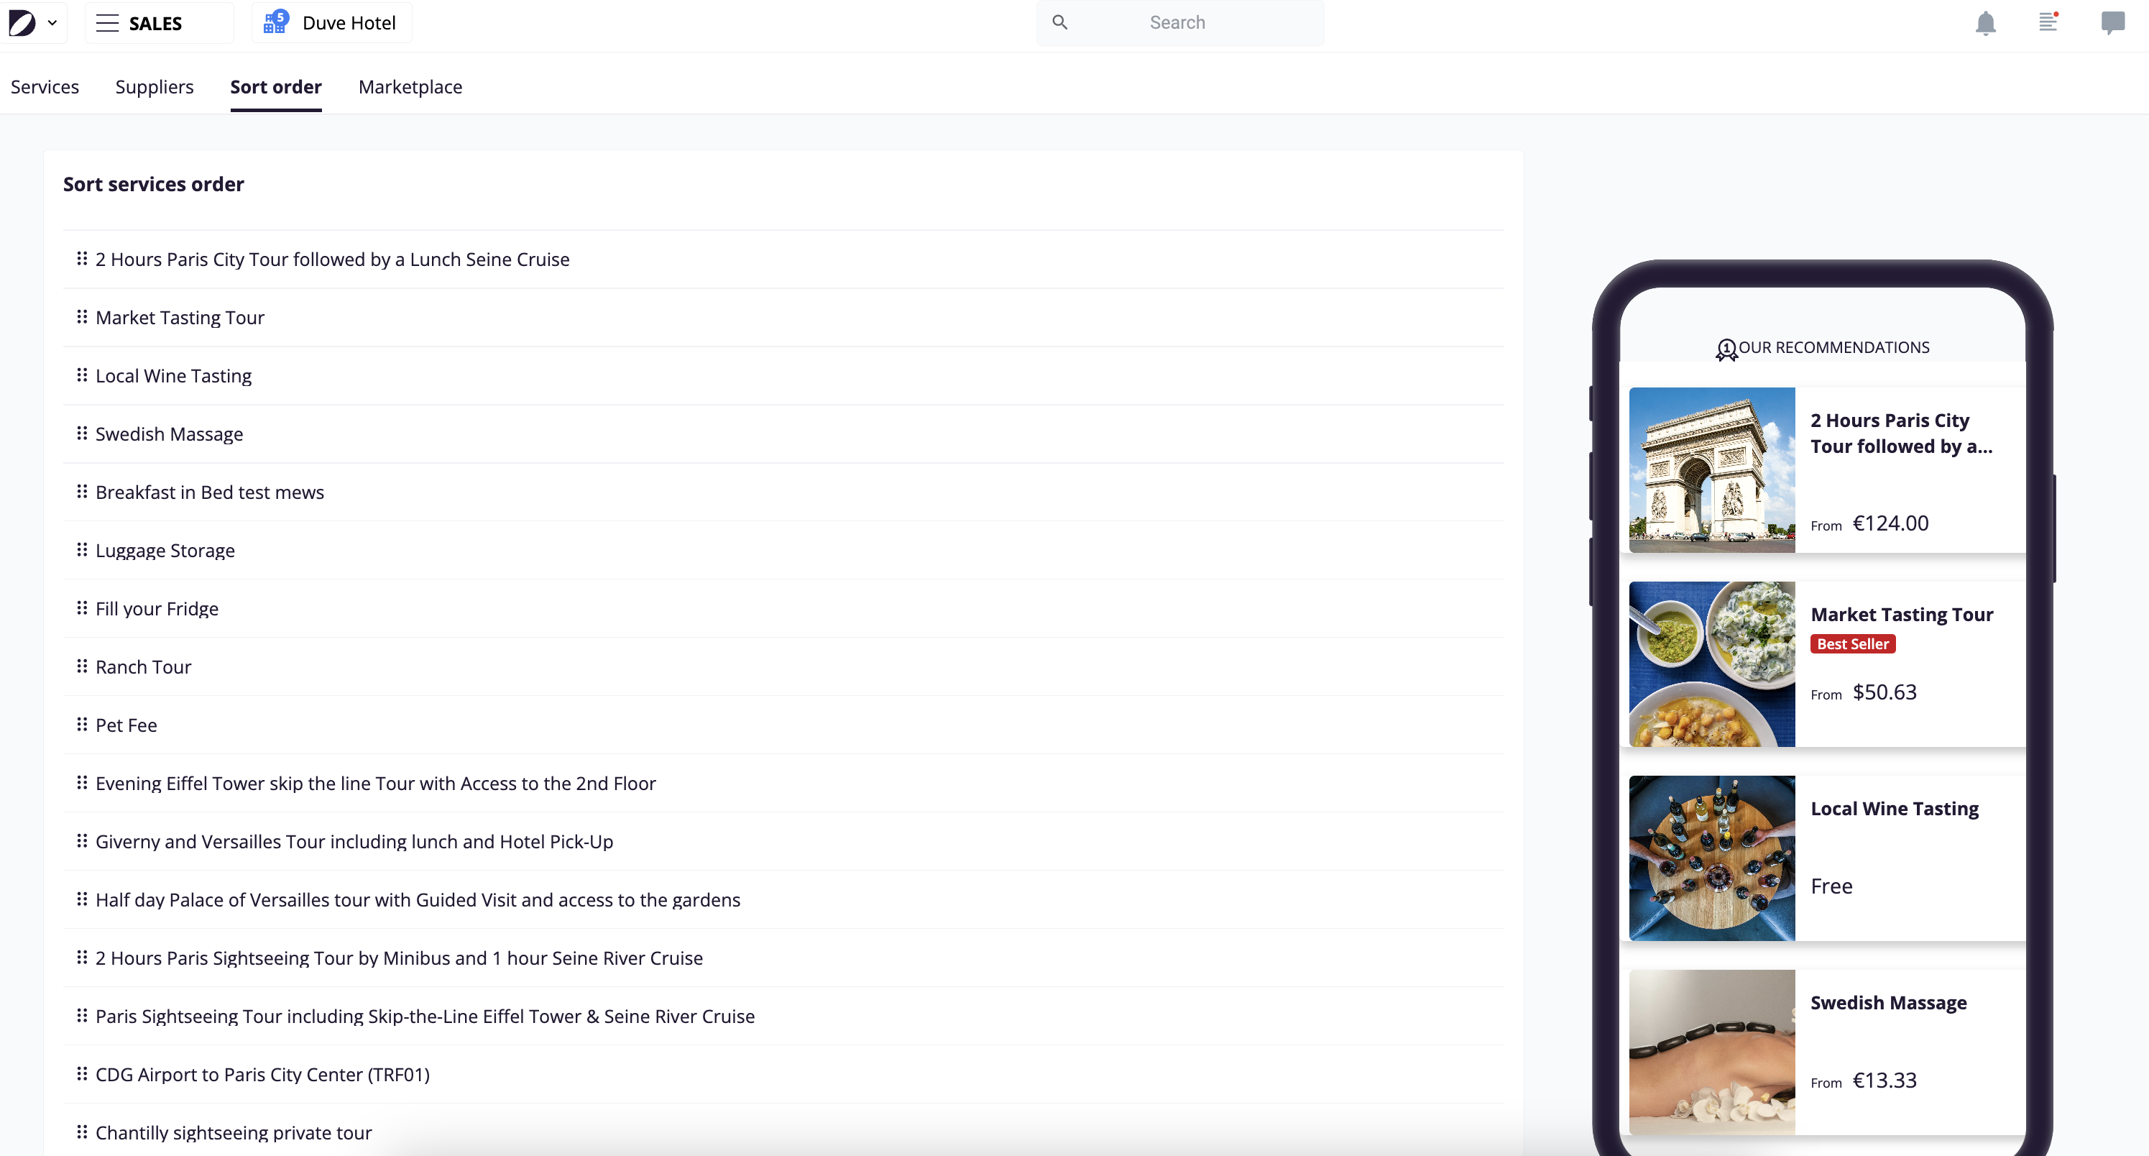The width and height of the screenshot is (2149, 1156).
Task: Grab drag handle for Luggage Storage
Action: (x=82, y=549)
